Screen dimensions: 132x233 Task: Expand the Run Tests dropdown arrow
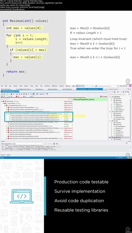(x=10, y=94)
